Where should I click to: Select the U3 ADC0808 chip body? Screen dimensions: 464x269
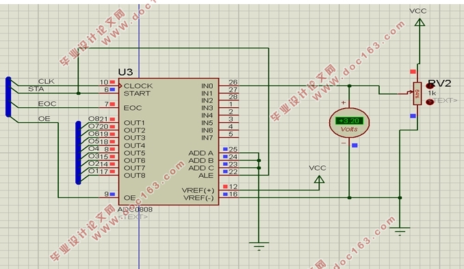[168, 142]
